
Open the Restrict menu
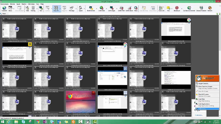pos(24,4)
